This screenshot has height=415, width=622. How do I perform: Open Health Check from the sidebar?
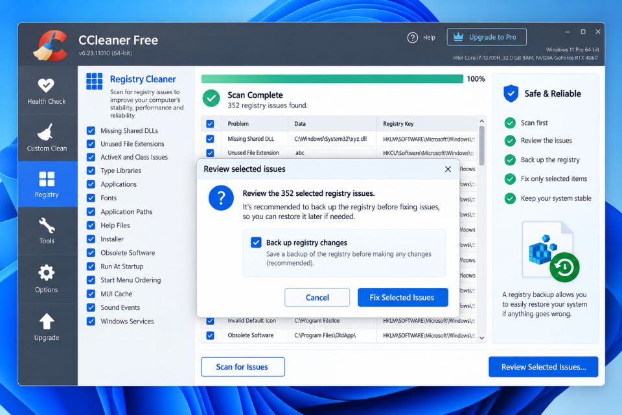47,91
